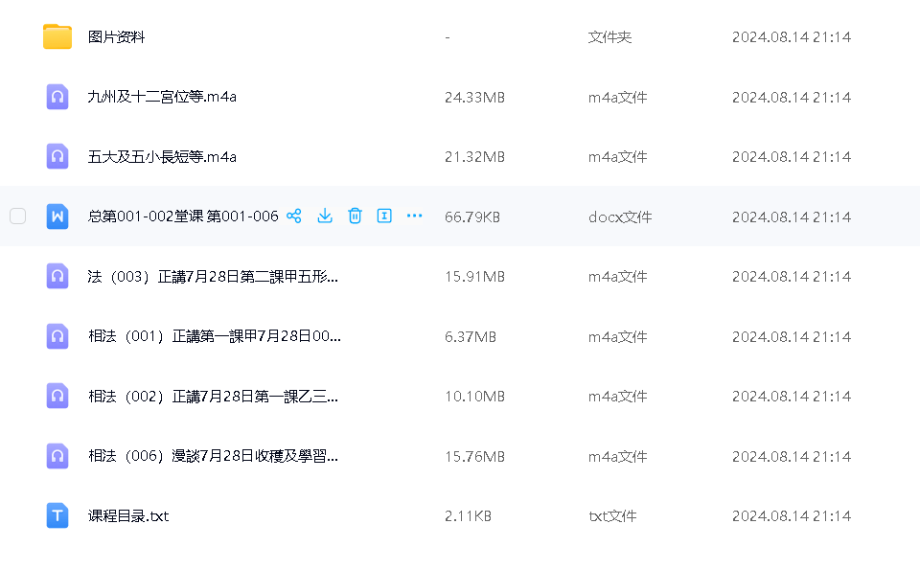Click the share icon on the docx row

(x=294, y=216)
